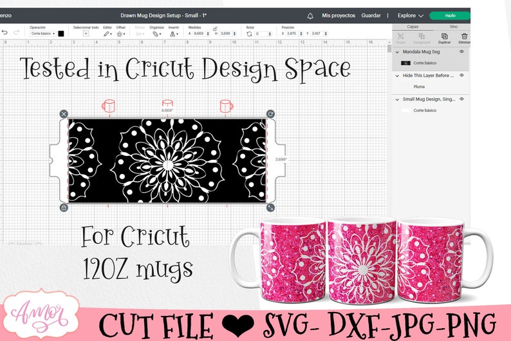Open the Offset tool
511x341 pixels.
pos(120,34)
